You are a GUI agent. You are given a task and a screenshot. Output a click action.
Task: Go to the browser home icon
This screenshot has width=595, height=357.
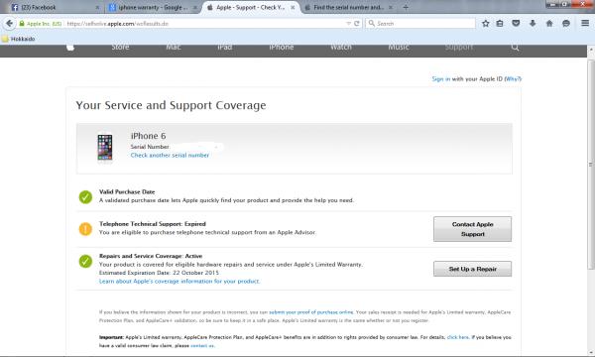(x=549, y=24)
